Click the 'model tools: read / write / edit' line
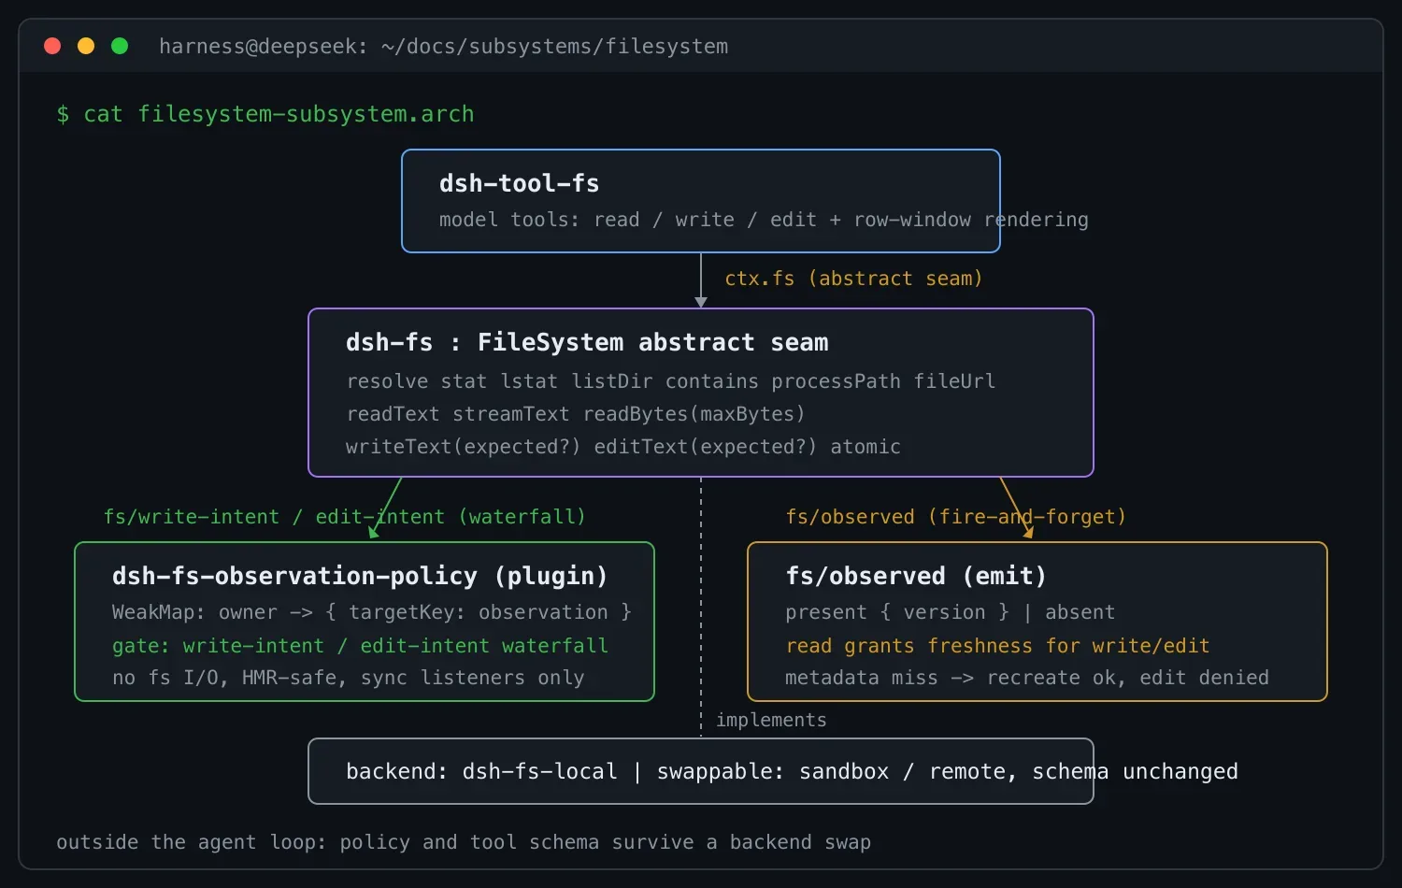This screenshot has height=888, width=1402. [x=764, y=220]
